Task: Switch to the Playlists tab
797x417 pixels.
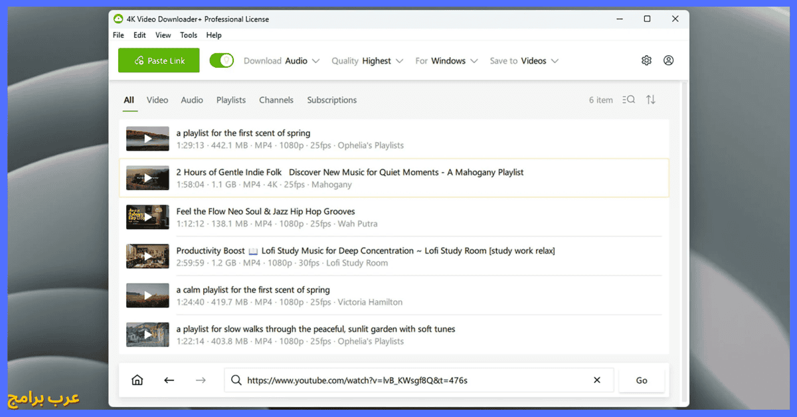Action: 231,100
